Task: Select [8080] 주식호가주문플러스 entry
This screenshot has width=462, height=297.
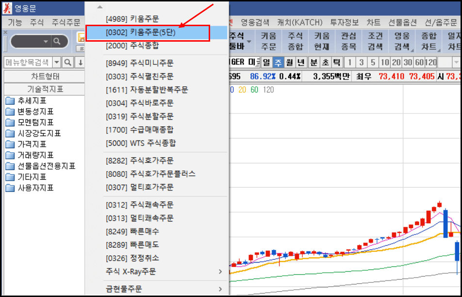Action: (x=157, y=174)
